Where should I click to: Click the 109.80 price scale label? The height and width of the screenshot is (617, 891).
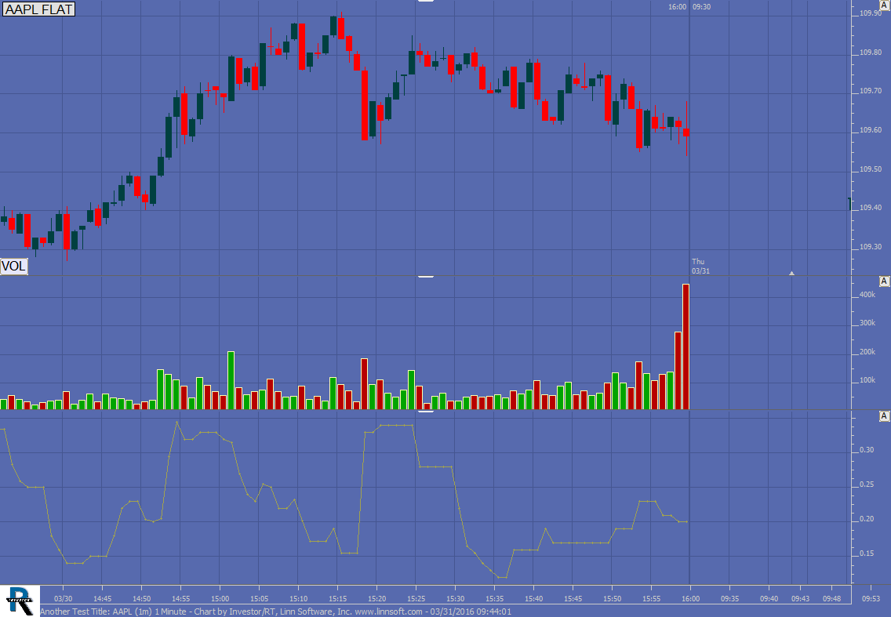pyautogui.click(x=871, y=53)
